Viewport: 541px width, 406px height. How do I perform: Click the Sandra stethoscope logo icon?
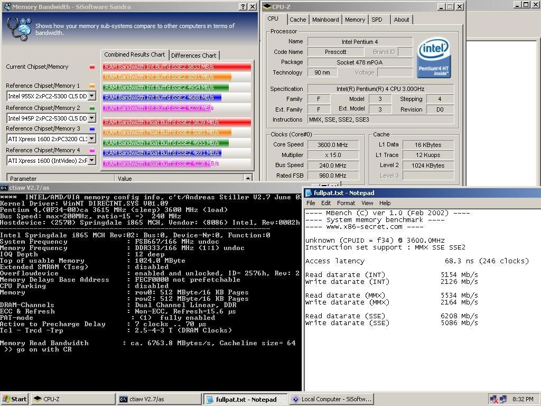coord(19,29)
